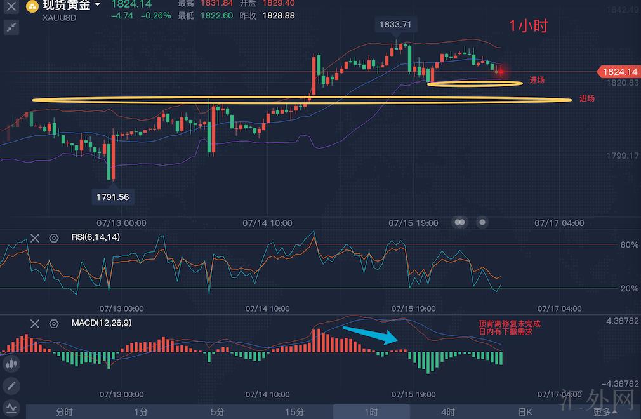Select the 4时 timeframe tab
This screenshot has height=419, width=641.
coord(448,412)
